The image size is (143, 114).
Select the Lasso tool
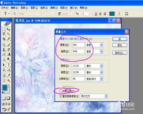(x=4, y=34)
